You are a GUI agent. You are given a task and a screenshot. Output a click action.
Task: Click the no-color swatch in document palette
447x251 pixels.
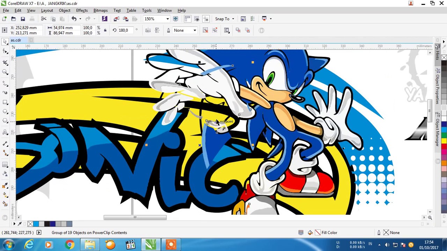pyautogui.click(x=30, y=224)
